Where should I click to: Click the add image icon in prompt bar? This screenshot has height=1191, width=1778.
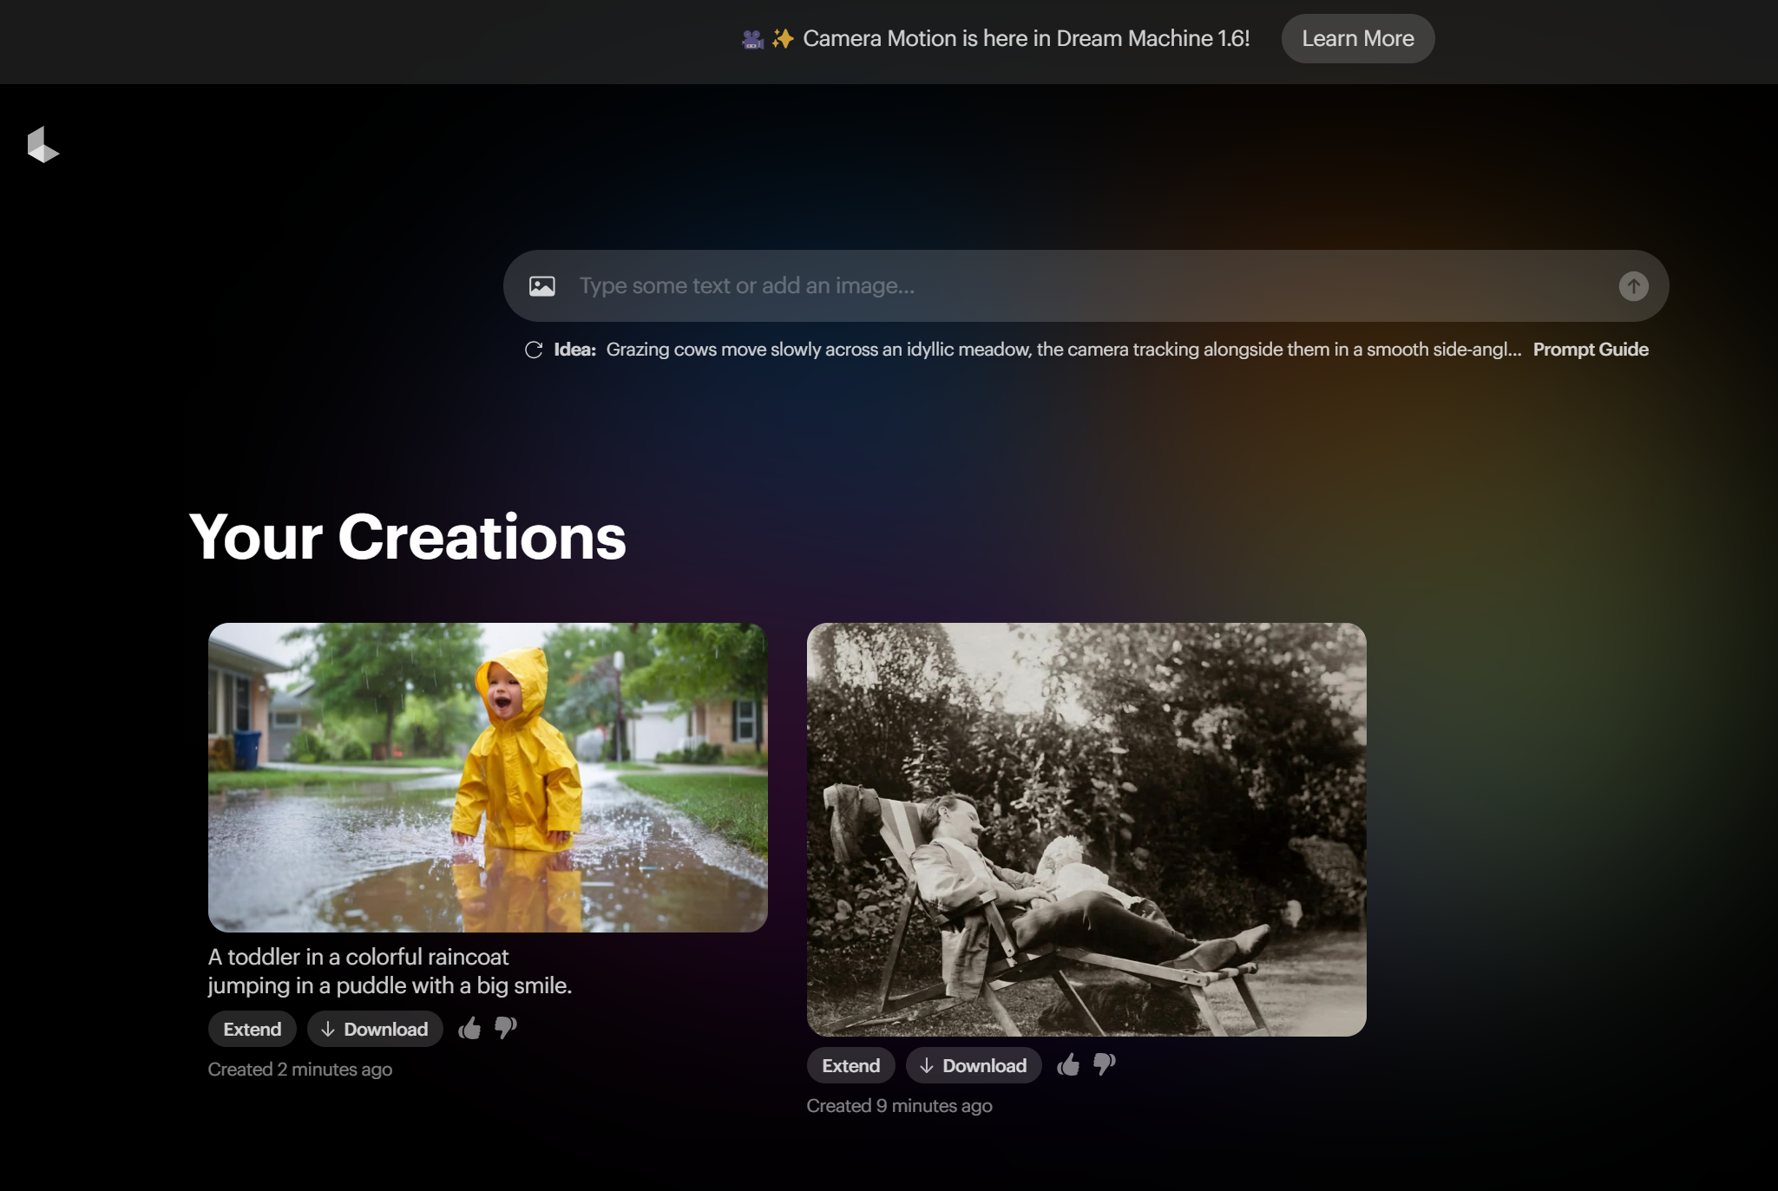542,286
